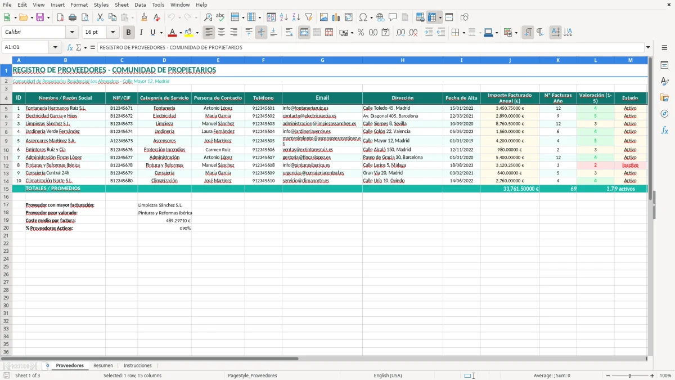
Task: Format cells as percent
Action: coord(361,33)
